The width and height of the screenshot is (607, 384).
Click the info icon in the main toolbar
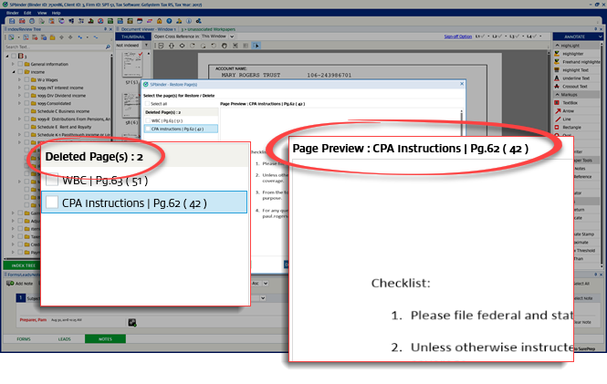[x=189, y=21]
